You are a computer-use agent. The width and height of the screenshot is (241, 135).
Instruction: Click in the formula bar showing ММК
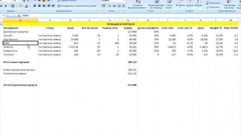tap(131, 16)
